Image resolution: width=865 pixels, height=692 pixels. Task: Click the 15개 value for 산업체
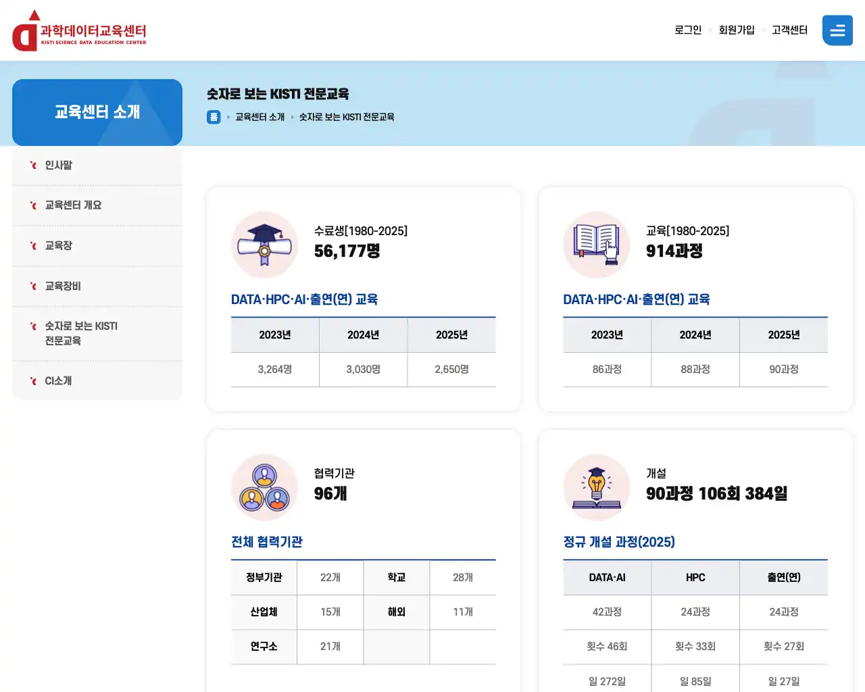tap(330, 612)
